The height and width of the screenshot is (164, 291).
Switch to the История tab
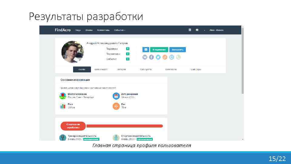122,69
